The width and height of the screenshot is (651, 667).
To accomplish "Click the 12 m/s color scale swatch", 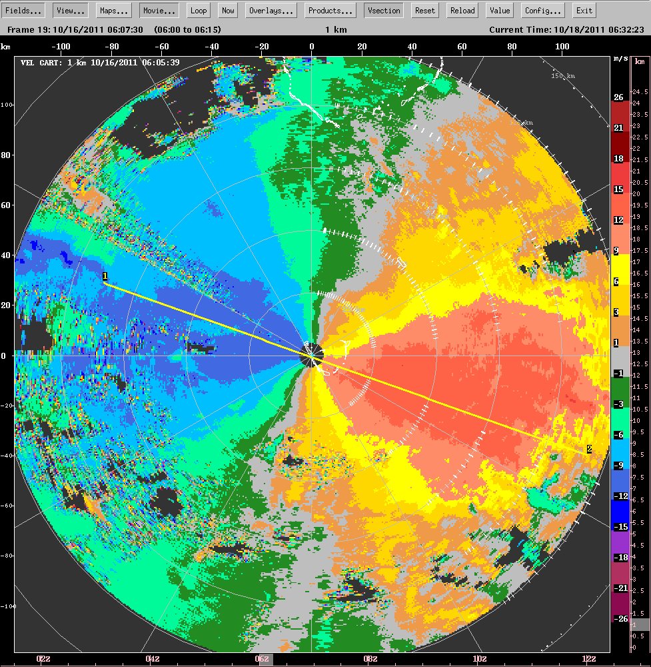I will coord(619,220).
